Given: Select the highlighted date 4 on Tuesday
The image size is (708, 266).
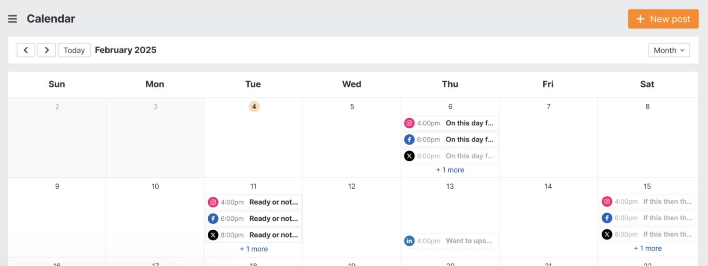Looking at the screenshot, I should click(254, 107).
